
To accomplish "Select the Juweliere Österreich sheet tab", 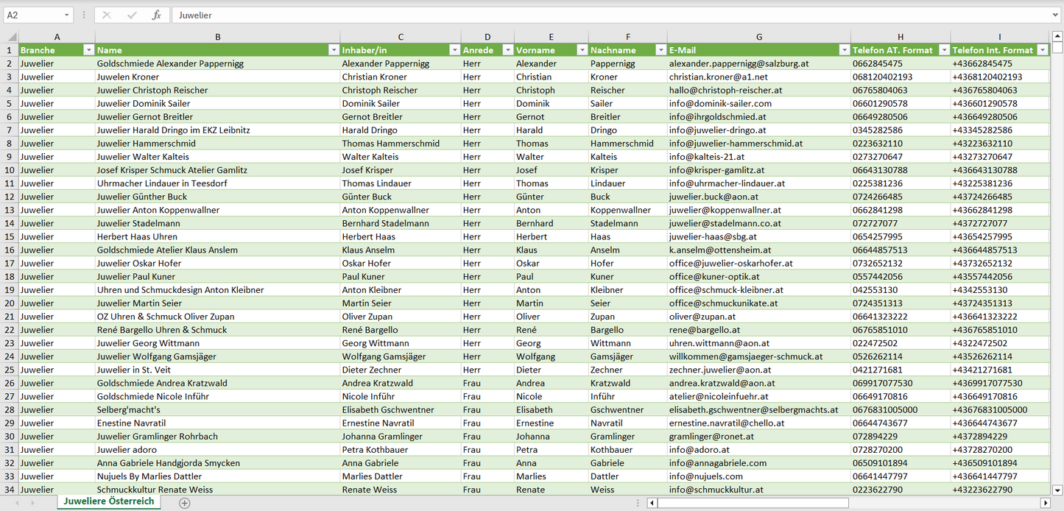I will coord(109,501).
